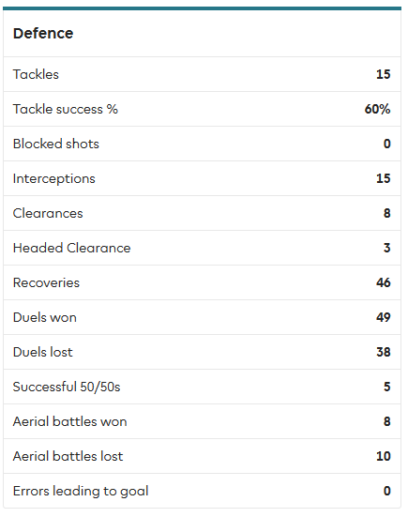Click the Duels won label
This screenshot has width=408, height=517.
[x=44, y=317]
